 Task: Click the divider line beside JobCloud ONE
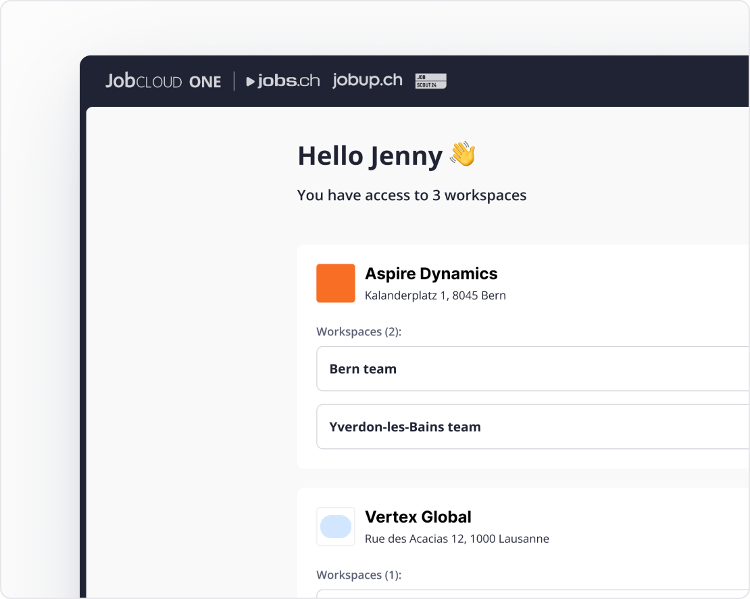click(234, 81)
